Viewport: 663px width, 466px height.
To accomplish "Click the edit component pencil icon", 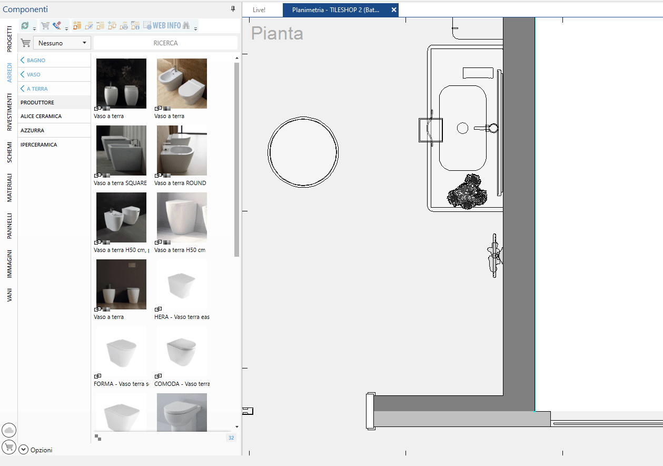I will coord(89,25).
